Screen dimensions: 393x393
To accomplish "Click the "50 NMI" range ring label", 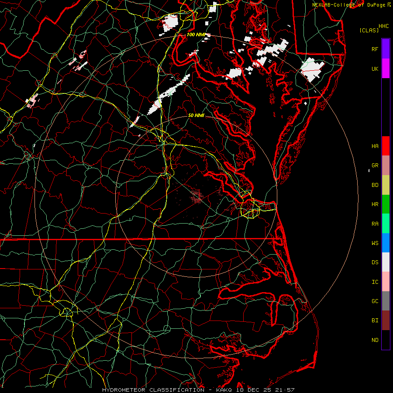I will pyautogui.click(x=196, y=116).
